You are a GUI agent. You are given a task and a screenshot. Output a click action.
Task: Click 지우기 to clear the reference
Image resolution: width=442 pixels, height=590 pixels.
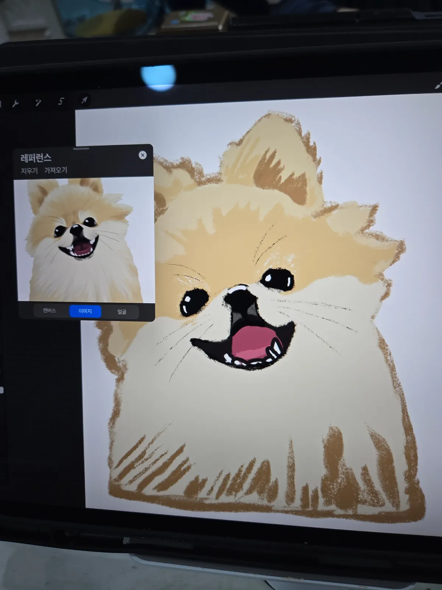coord(29,171)
